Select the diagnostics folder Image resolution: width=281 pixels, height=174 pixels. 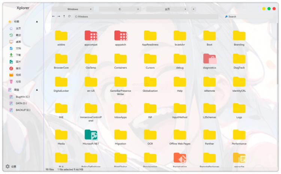[209, 59]
